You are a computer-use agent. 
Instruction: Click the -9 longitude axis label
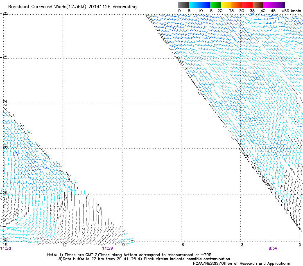122,245
